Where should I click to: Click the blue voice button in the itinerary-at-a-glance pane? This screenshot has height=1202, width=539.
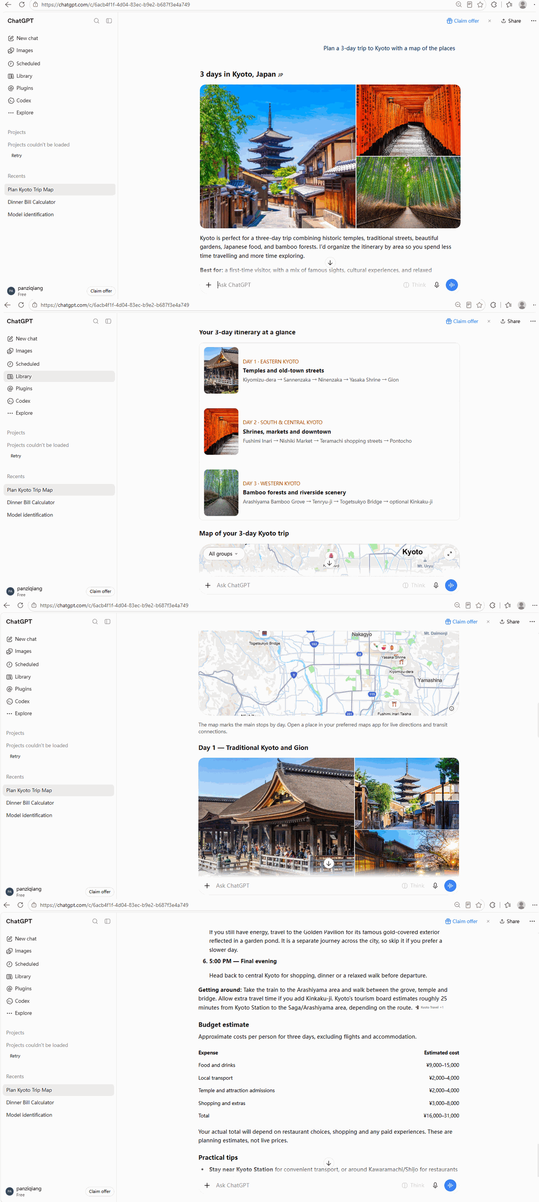pyautogui.click(x=451, y=585)
